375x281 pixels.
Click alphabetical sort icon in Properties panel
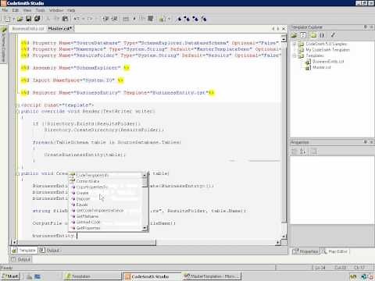[303, 151]
